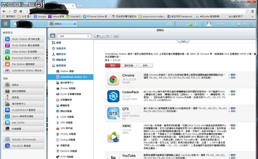This screenshot has width=258, height=159.
Task: Launch Music Station from sidebar
Action: click(x=24, y=45)
